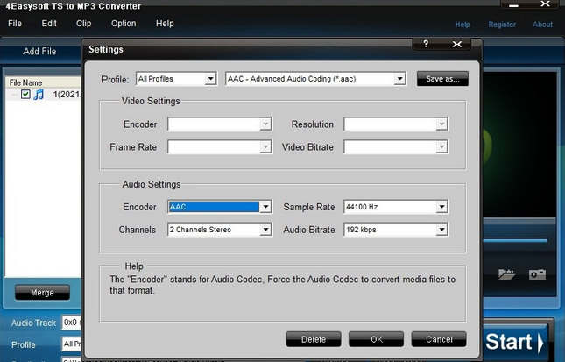Open the Sample Rate 44100 Hz dropdown
Viewport: 565px width, 362px height.
396,207
